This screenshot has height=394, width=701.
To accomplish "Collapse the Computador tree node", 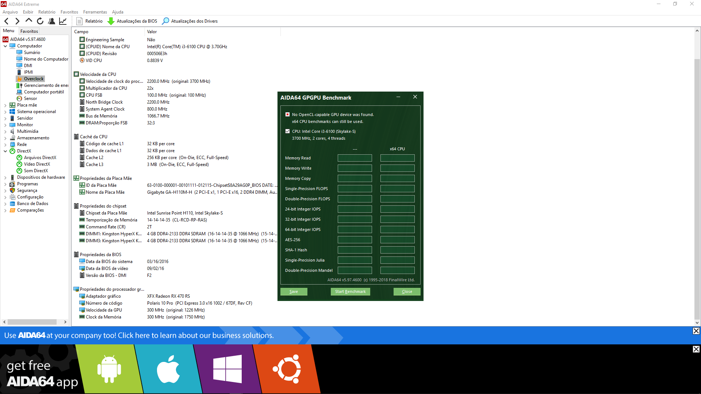I will (x=5, y=46).
